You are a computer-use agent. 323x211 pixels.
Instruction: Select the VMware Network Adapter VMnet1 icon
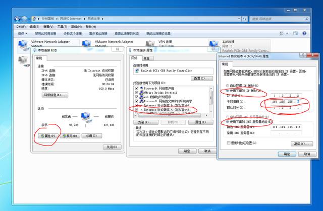pos(23,46)
